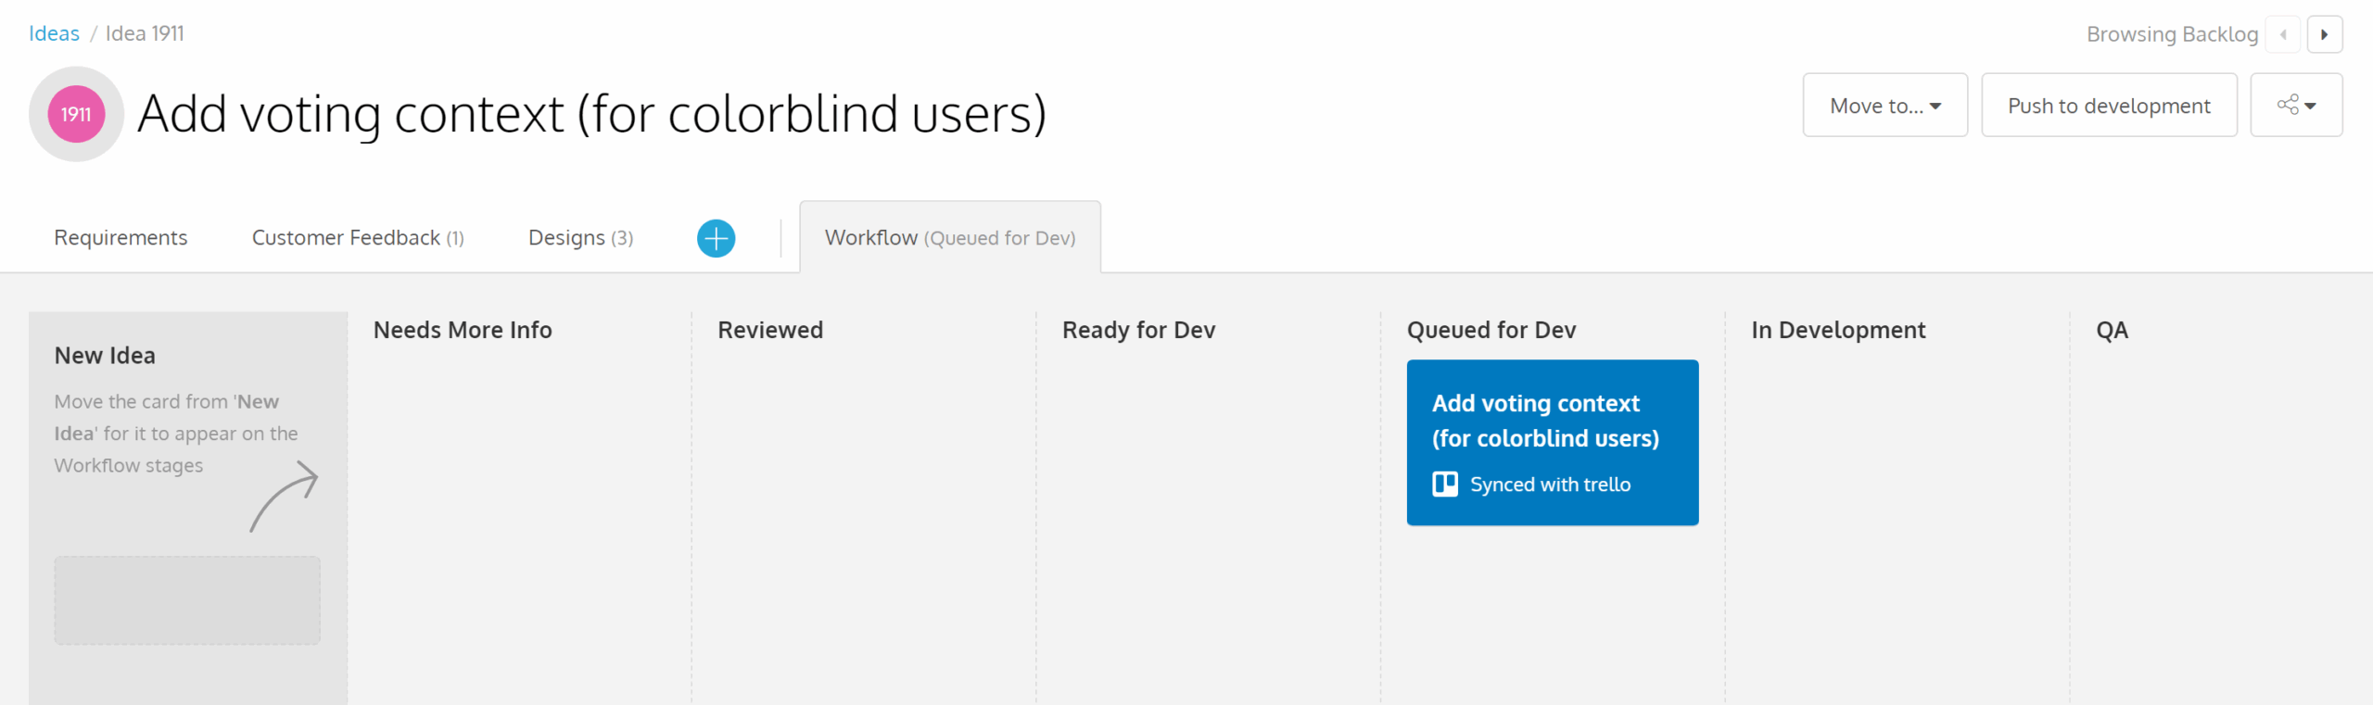Image resolution: width=2373 pixels, height=705 pixels.
Task: Click the pink 1911 idea badge
Action: pyautogui.click(x=76, y=114)
